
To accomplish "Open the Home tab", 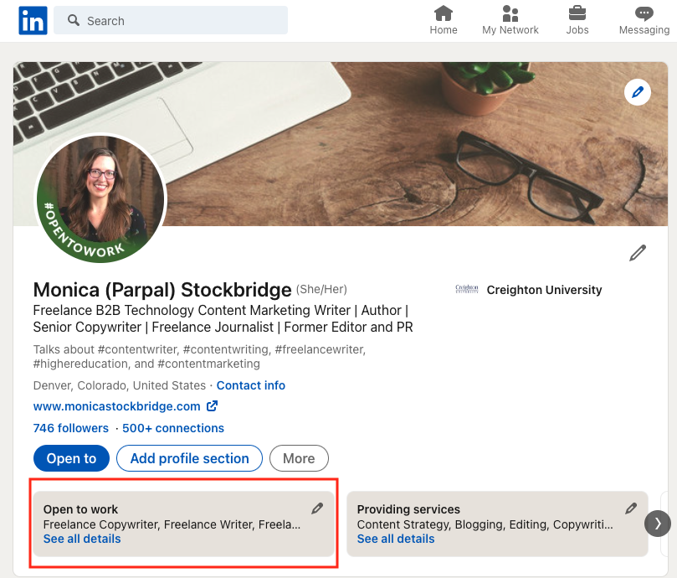I will coord(443,20).
